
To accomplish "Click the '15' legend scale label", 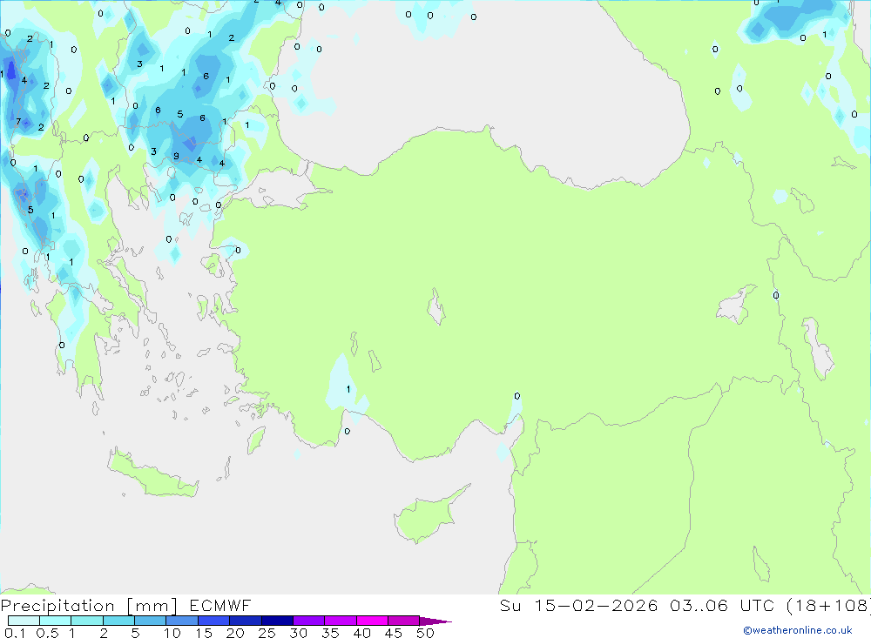I will pyautogui.click(x=204, y=633).
